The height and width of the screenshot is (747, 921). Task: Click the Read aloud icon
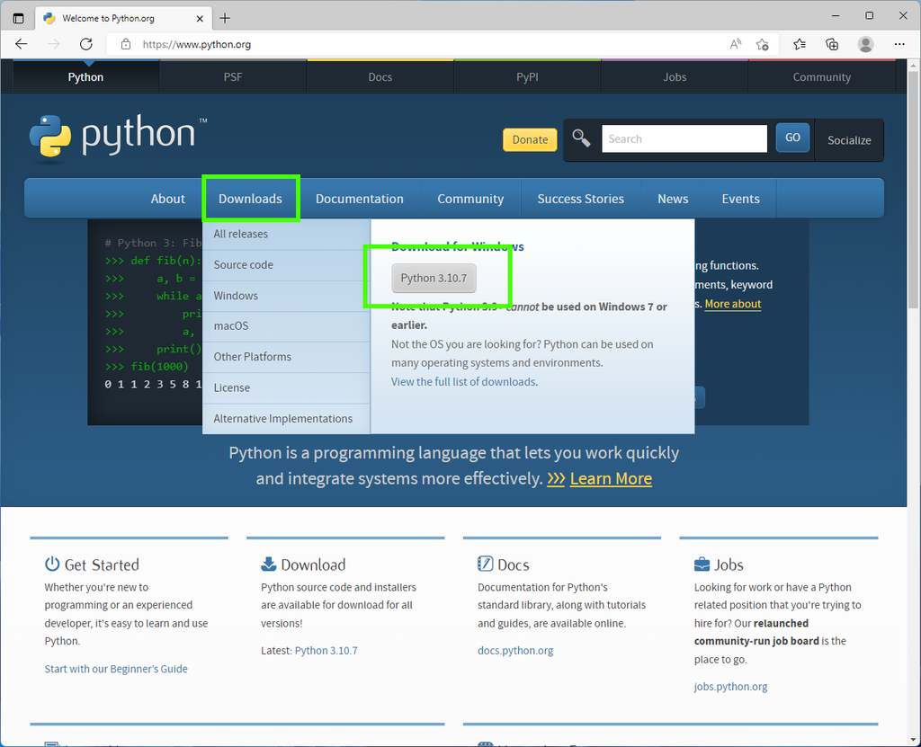click(x=735, y=43)
